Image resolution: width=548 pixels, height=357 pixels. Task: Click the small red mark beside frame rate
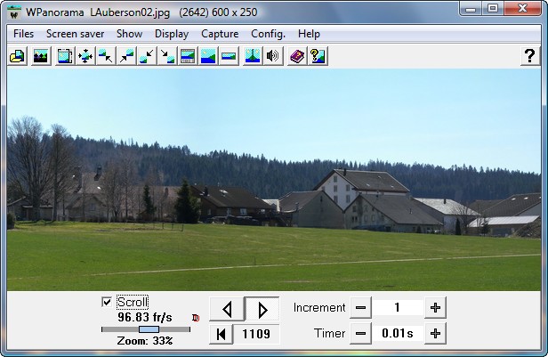[x=196, y=318]
